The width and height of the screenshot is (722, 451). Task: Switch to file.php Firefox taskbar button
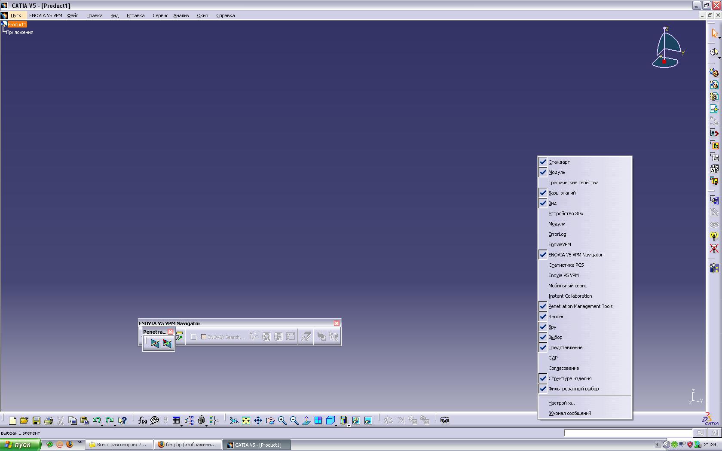(187, 445)
